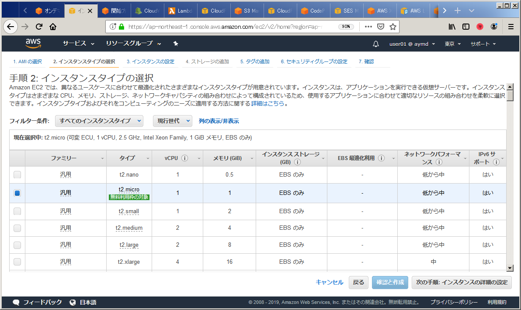Save page to Pocket icon
The width and height of the screenshot is (521, 310).
click(x=381, y=27)
